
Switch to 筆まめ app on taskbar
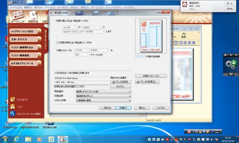[x=63, y=139]
